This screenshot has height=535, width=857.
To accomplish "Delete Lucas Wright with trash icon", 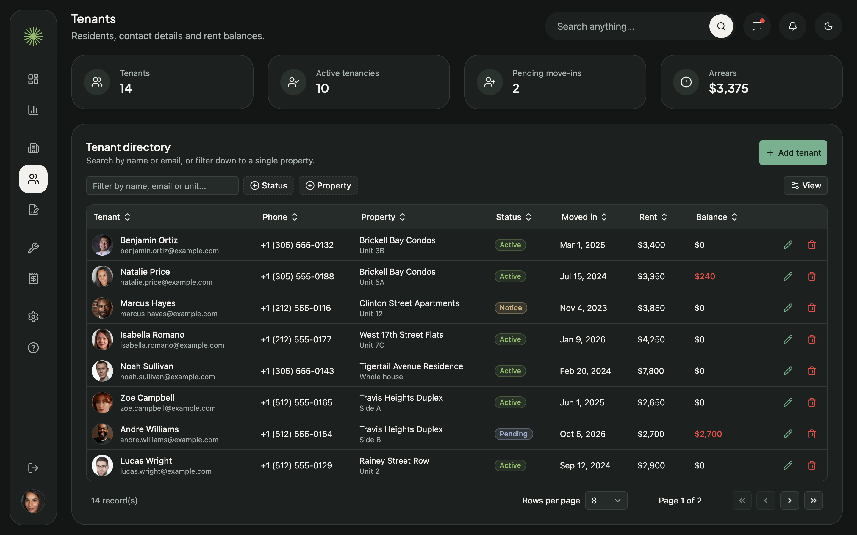I will 812,465.
